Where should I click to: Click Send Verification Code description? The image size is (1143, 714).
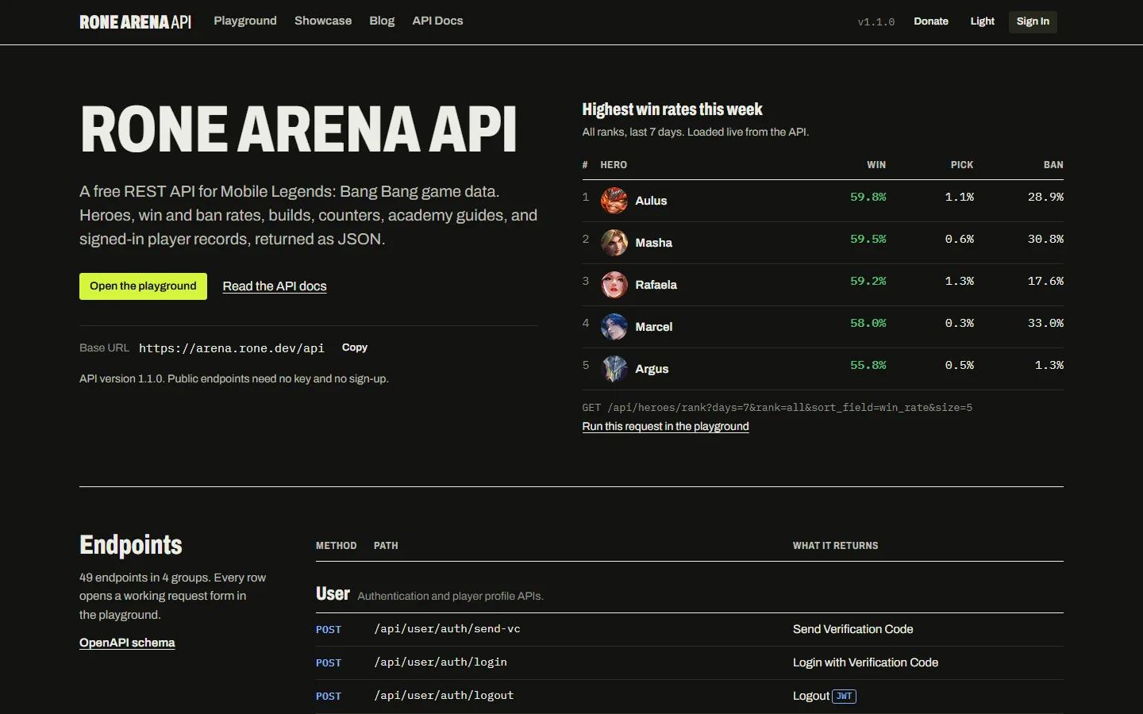point(852,629)
